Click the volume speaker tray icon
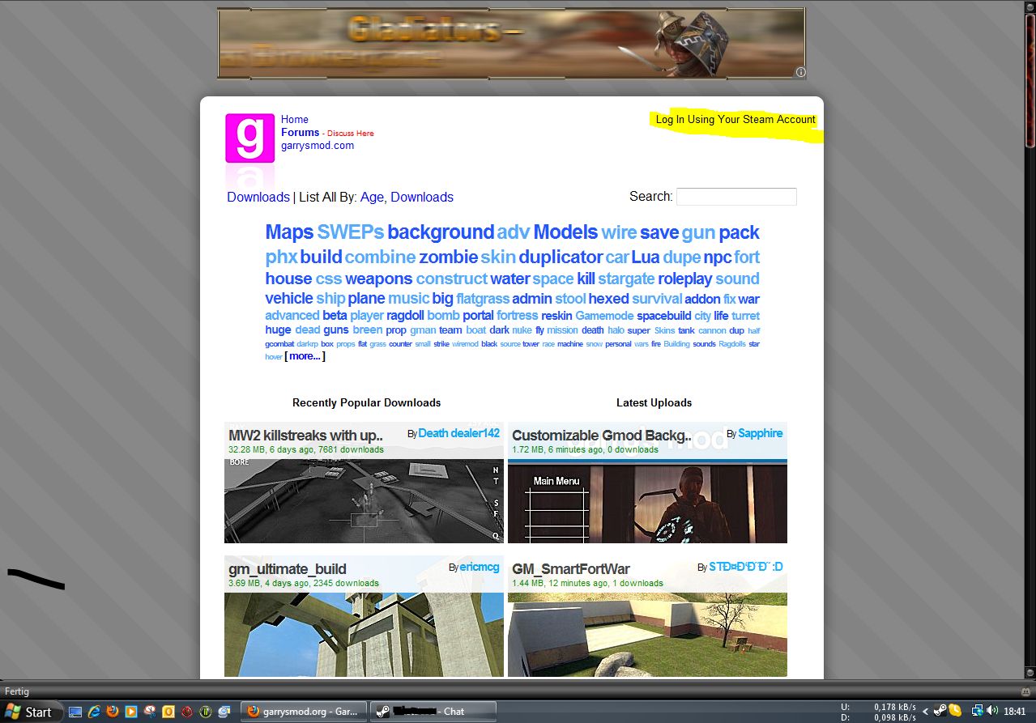The width and height of the screenshot is (1036, 723). (992, 711)
